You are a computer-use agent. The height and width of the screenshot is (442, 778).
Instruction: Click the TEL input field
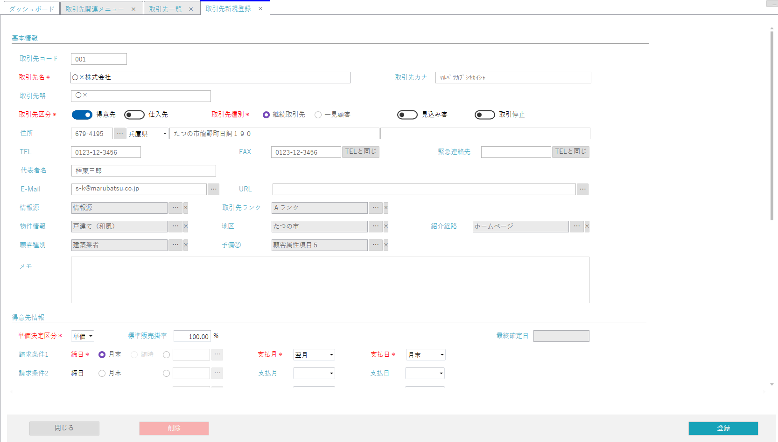click(106, 152)
